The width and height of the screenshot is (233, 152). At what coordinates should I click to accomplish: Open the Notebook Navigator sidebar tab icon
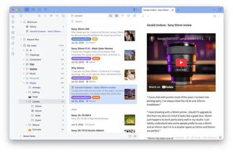click(x=27, y=10)
